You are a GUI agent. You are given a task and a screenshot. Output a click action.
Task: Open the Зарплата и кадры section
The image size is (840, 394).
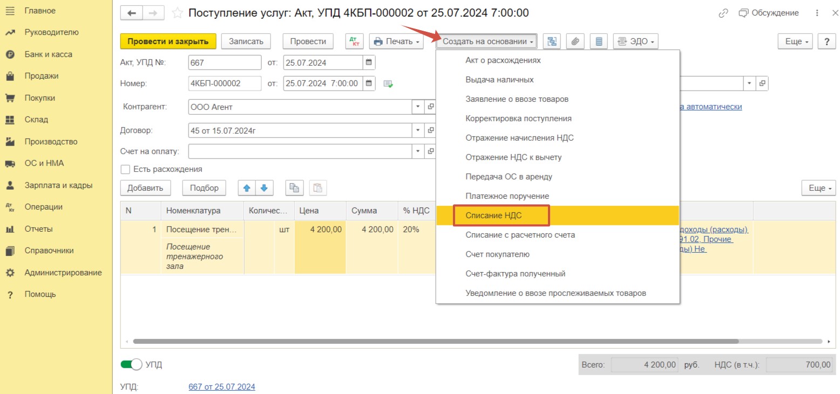click(58, 185)
